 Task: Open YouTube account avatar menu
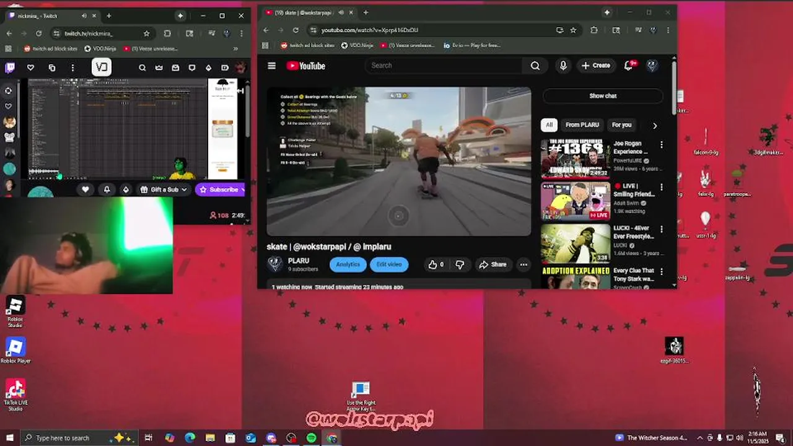652,66
